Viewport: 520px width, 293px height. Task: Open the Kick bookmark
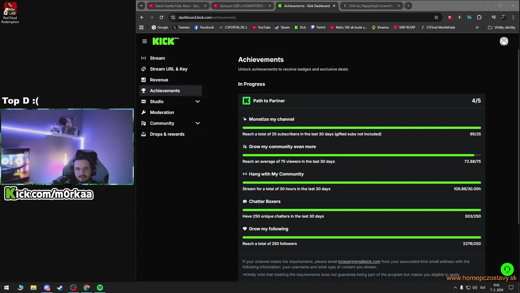click(300, 28)
